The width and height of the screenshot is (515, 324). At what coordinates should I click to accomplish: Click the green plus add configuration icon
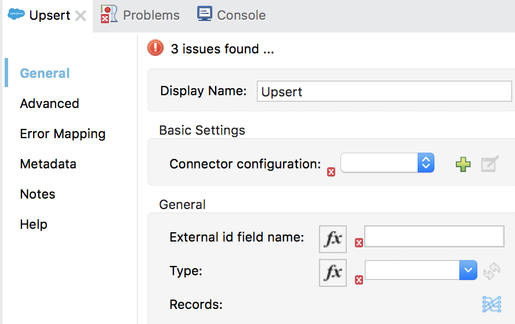coord(463,165)
